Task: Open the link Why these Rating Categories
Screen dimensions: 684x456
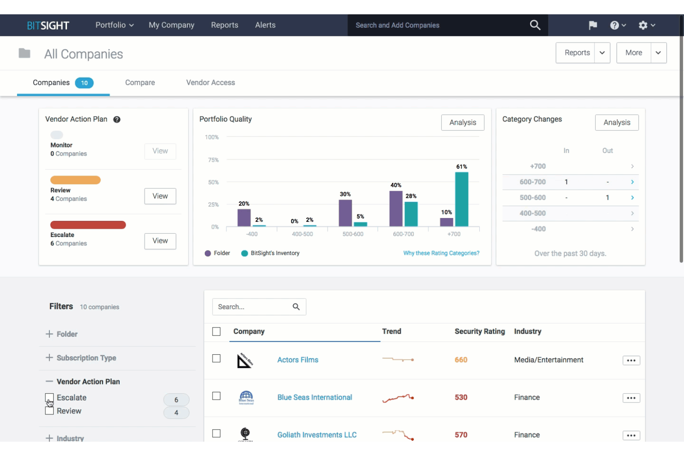Action: coord(441,253)
